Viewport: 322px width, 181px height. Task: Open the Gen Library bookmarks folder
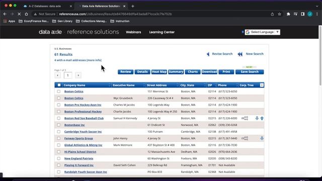click(62, 21)
